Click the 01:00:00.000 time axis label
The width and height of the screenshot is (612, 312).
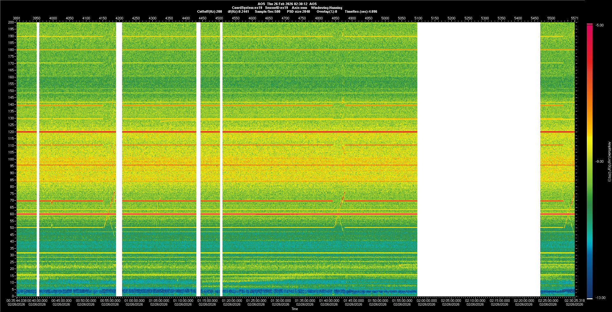pyautogui.click(x=135, y=300)
